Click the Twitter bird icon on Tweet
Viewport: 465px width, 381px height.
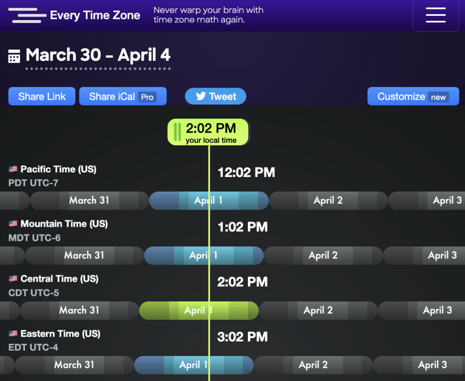tap(201, 97)
